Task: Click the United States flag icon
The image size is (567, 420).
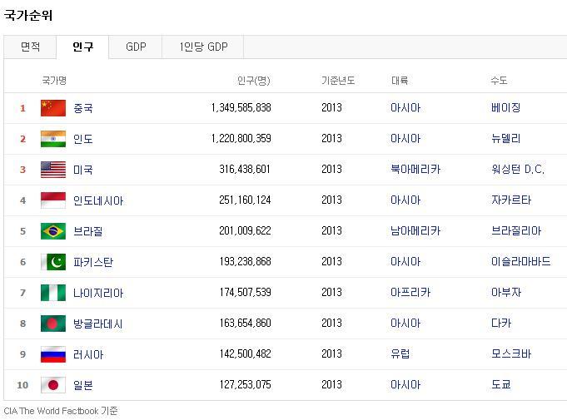Action: coord(53,170)
